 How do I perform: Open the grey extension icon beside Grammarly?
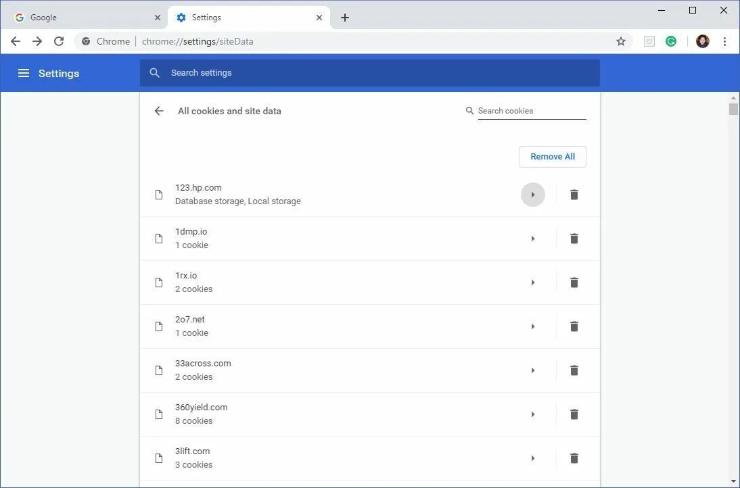click(x=649, y=41)
